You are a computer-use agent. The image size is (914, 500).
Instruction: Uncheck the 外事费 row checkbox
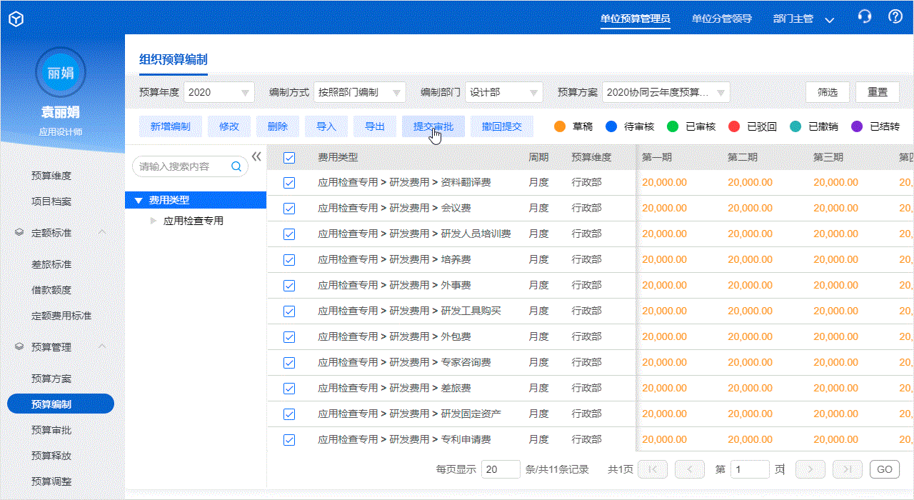pos(289,286)
